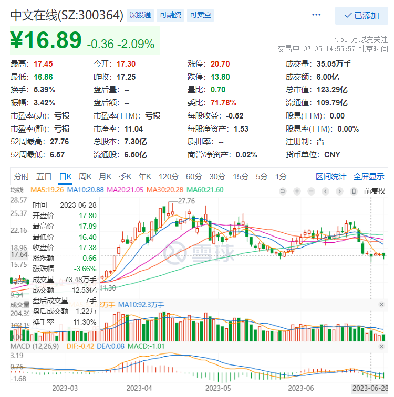Open the three-dot more options menu
The image size is (394, 397).
tap(316, 15)
